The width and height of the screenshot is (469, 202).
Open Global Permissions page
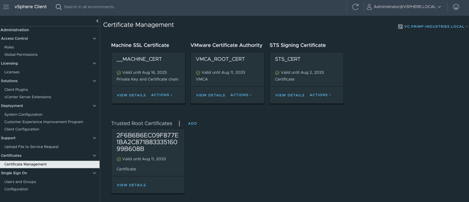click(x=21, y=54)
